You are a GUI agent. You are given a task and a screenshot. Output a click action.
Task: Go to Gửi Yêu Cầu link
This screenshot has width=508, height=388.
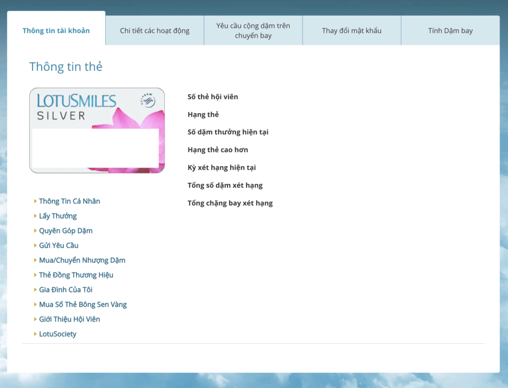(59, 245)
